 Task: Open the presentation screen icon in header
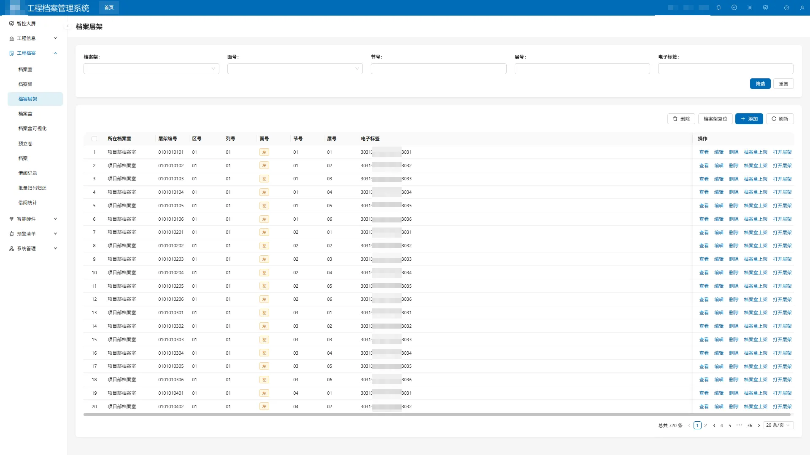[x=765, y=8]
